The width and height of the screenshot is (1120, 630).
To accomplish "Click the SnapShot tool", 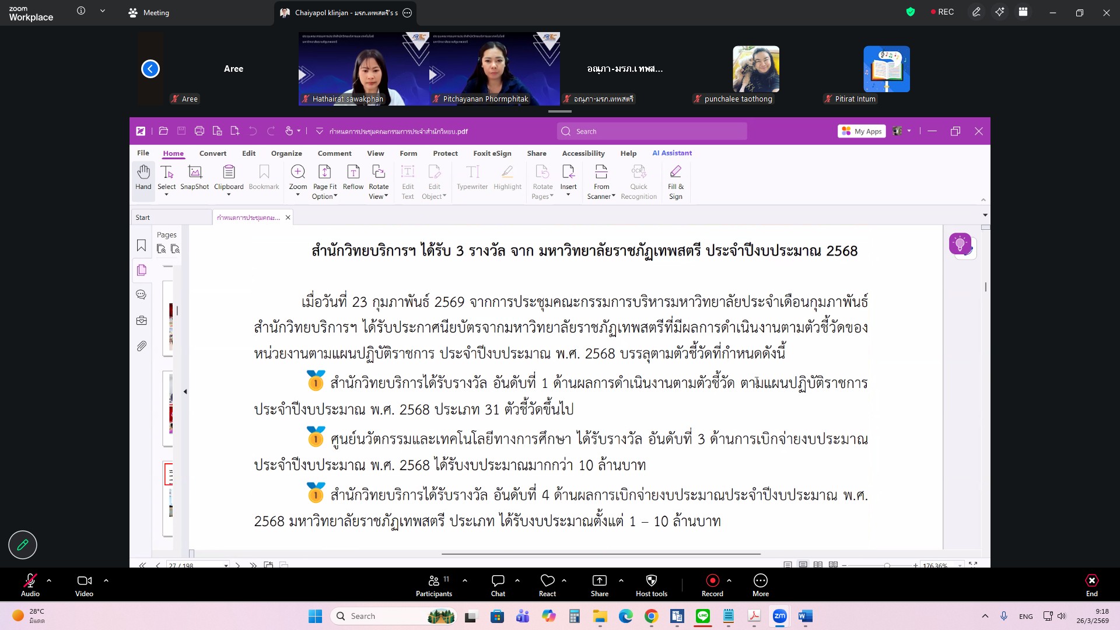I will coord(194,177).
